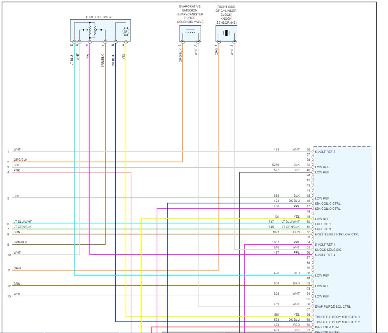Viewport: 388px width, 333px height.
Task: Select terminal B on the EVAP valve
Action: [182, 45]
